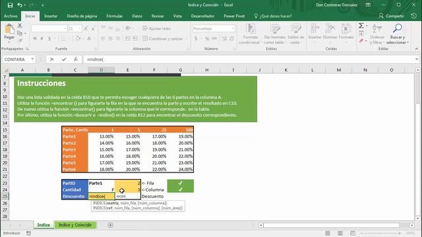
Task: Click the fill color bucket icon
Action: point(78,38)
